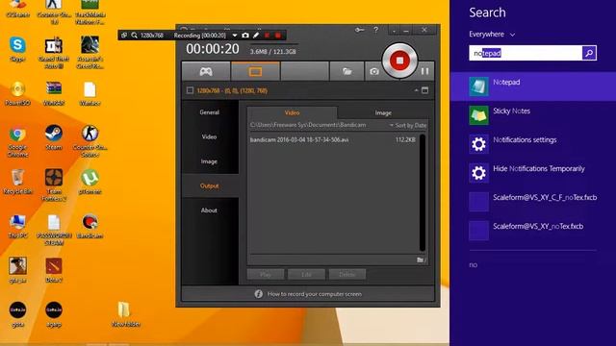Click the Edit button

click(306, 274)
